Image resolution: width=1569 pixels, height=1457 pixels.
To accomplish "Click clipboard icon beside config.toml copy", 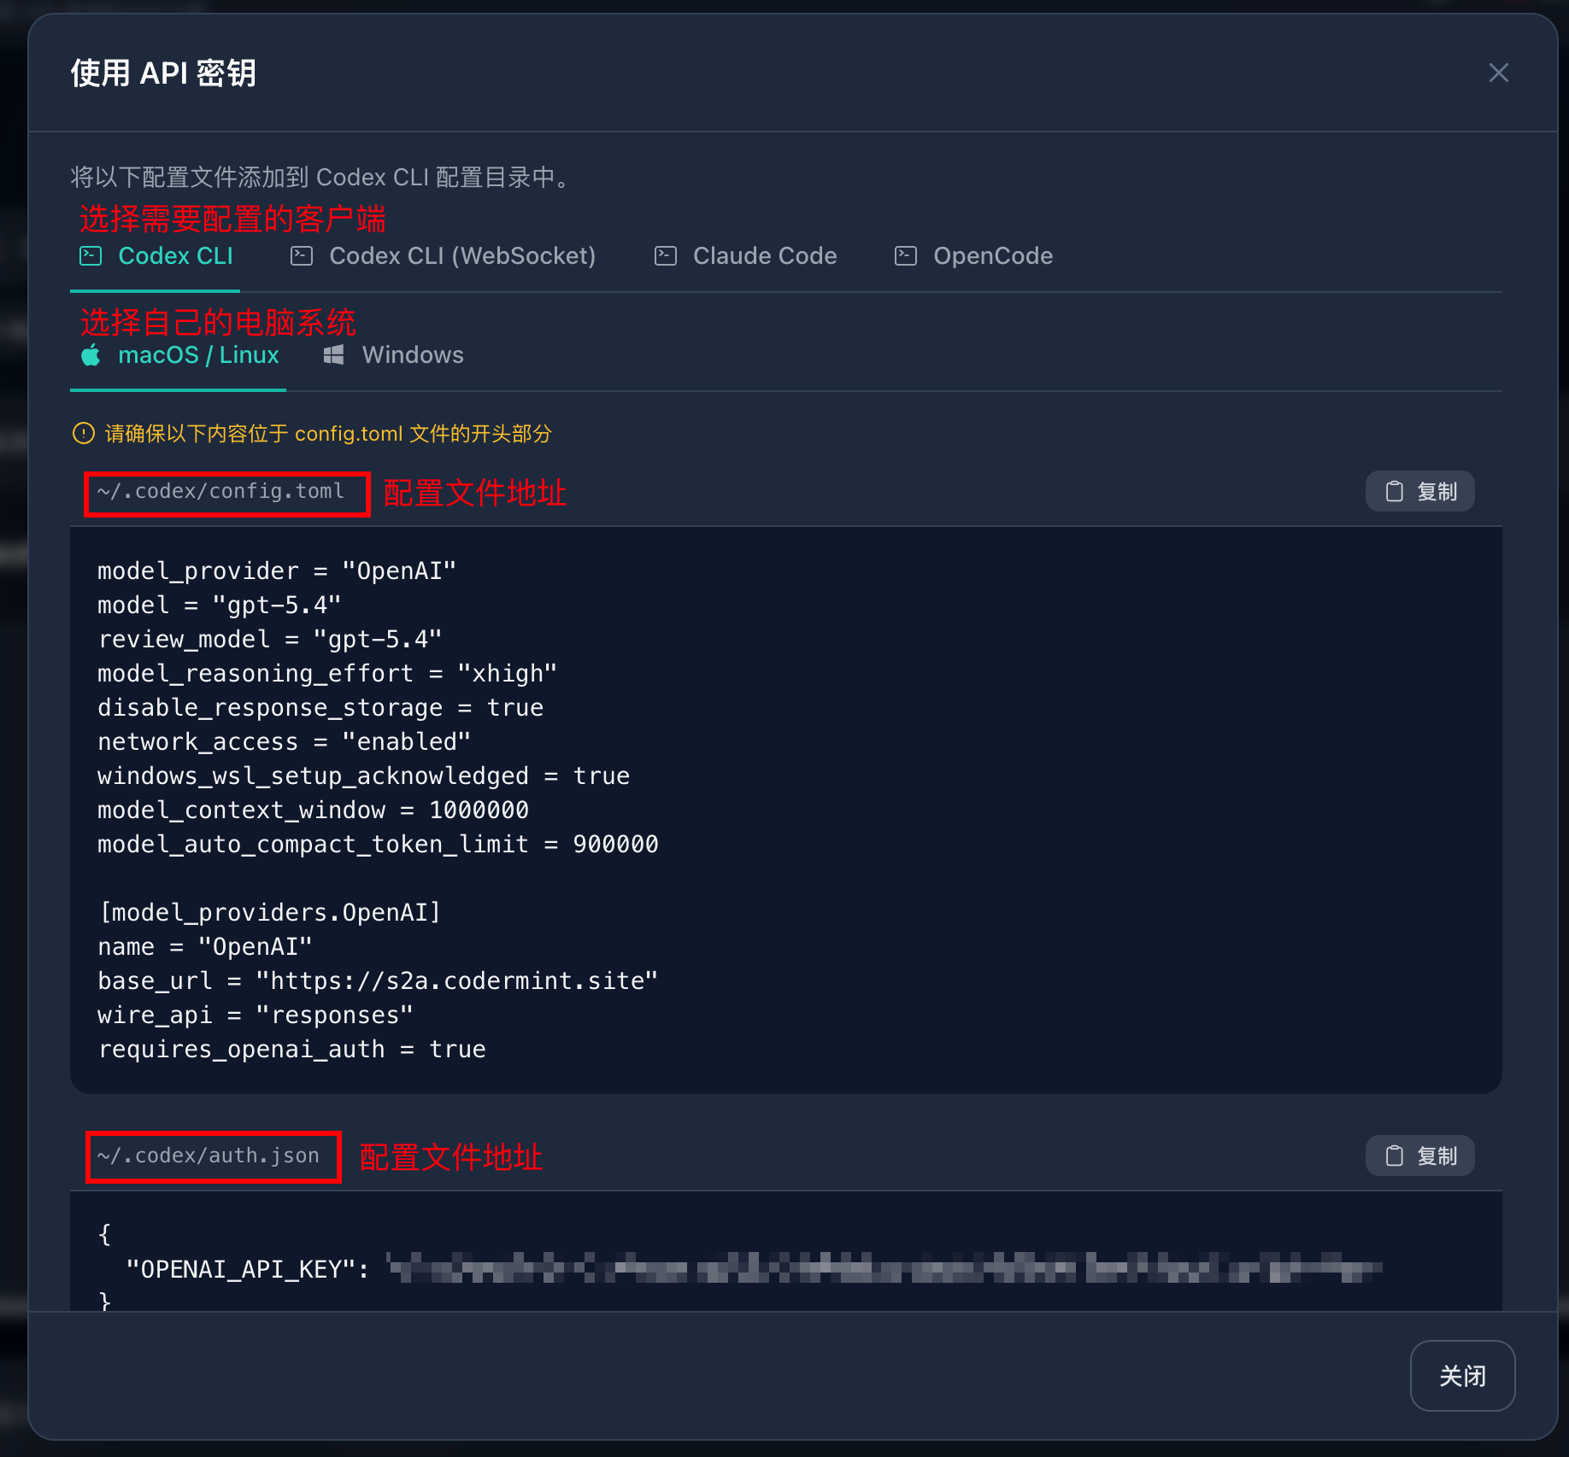I will [x=1395, y=491].
